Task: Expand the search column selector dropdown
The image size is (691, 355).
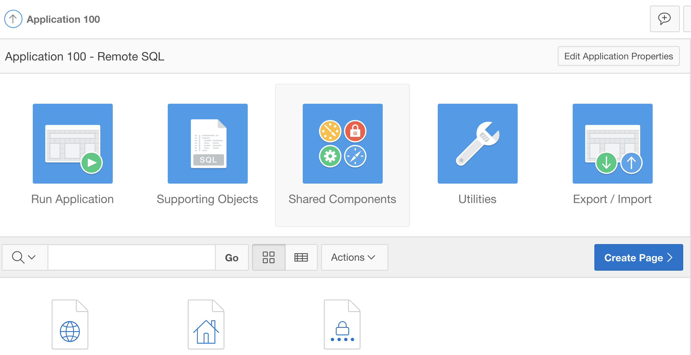Action: (24, 257)
